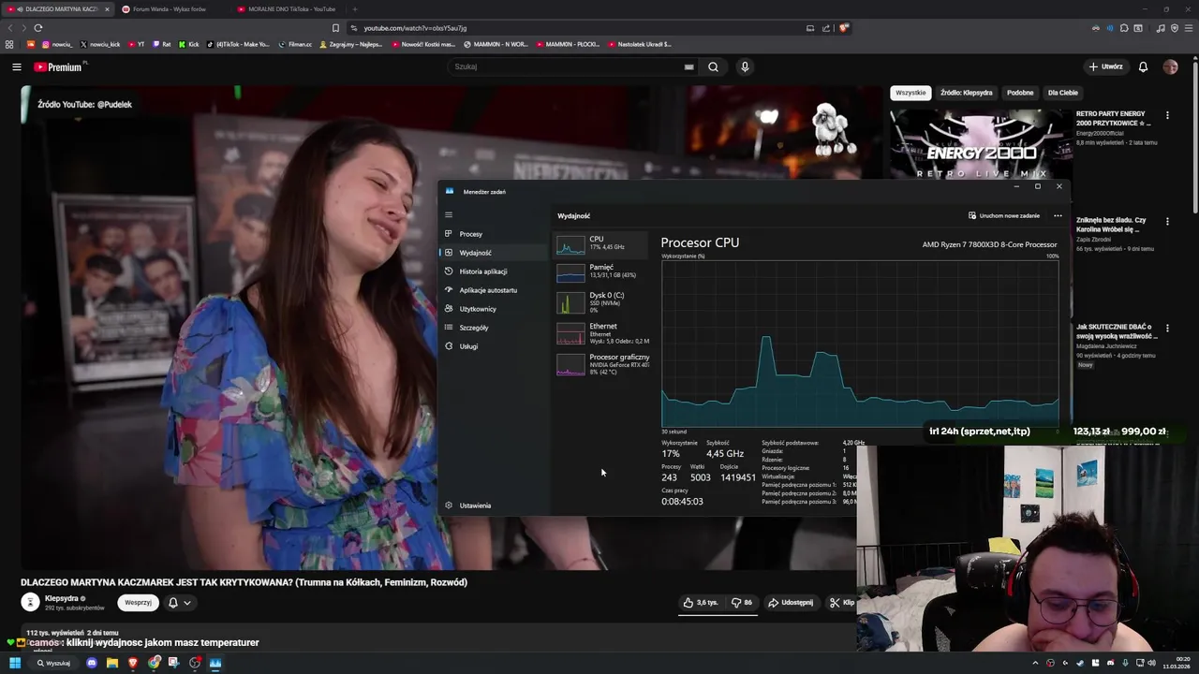Reload the page in browser toolbar
Image resolution: width=1199 pixels, height=674 pixels.
[x=38, y=28]
